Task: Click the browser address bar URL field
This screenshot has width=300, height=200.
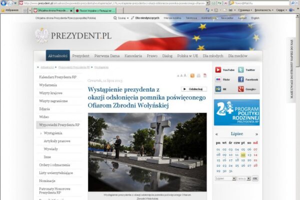Action: pos(114,3)
